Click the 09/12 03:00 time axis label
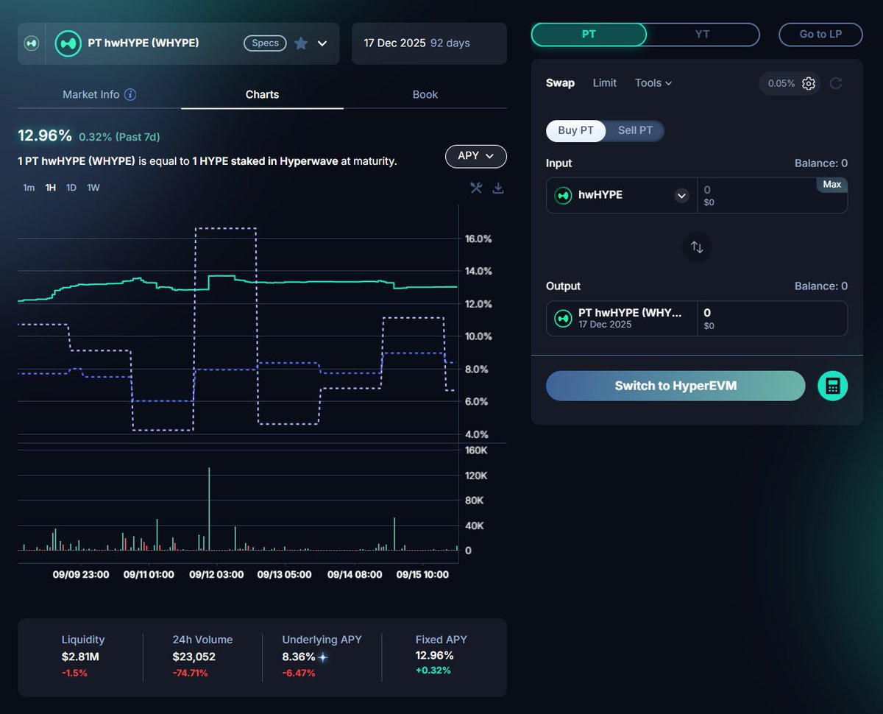 click(x=216, y=574)
